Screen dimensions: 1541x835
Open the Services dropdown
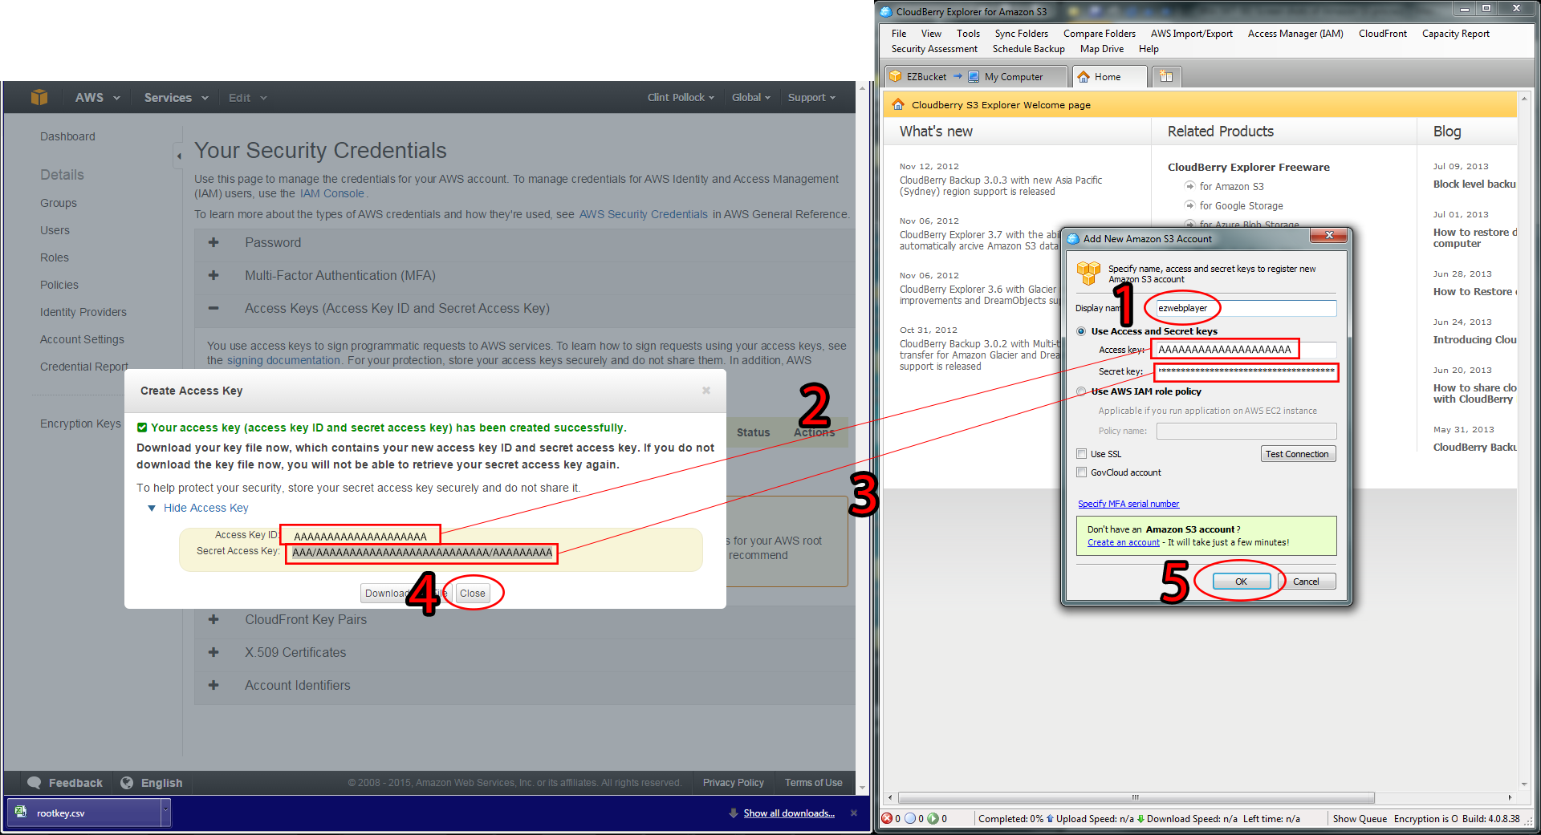[176, 97]
